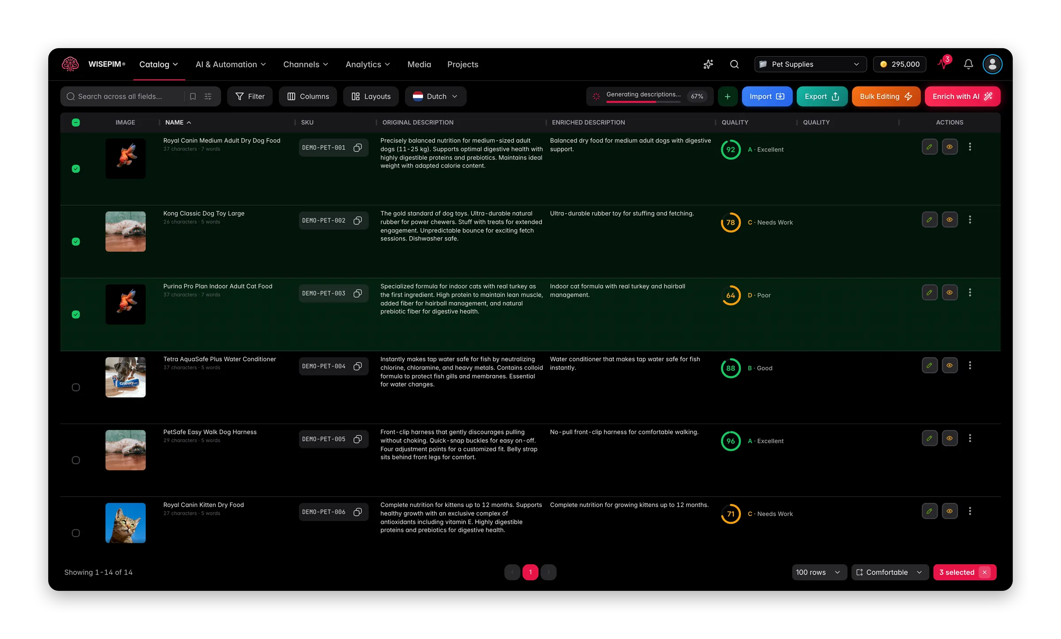Check PetSafe Easy Walk Dog Harness

pyautogui.click(x=76, y=460)
